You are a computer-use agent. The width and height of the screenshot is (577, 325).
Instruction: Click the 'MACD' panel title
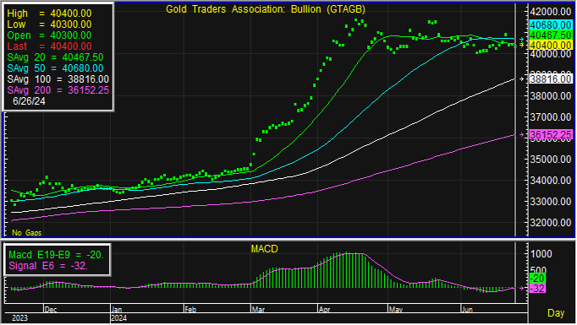[x=264, y=249]
